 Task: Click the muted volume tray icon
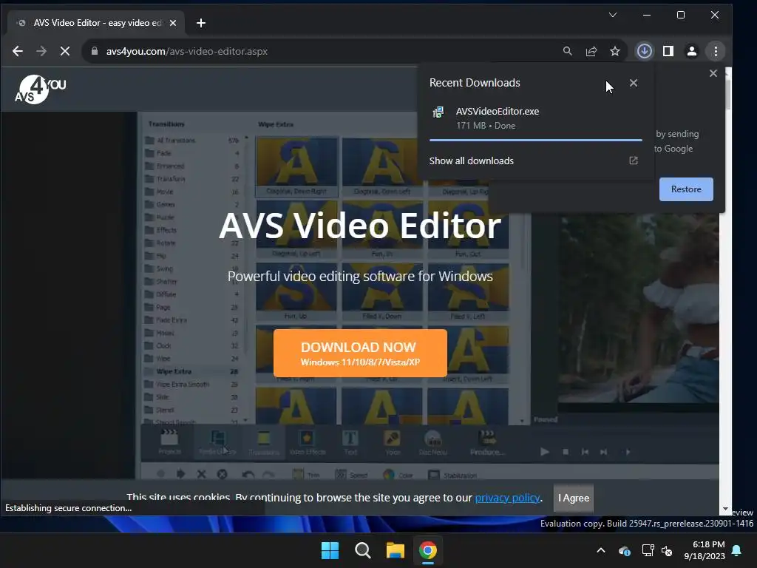click(668, 550)
